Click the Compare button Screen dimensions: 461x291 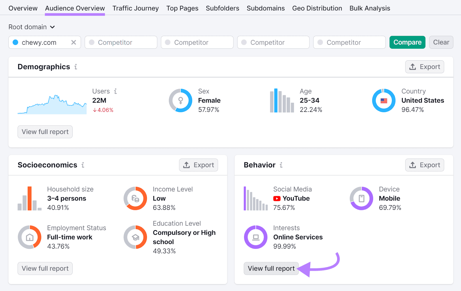(x=407, y=42)
